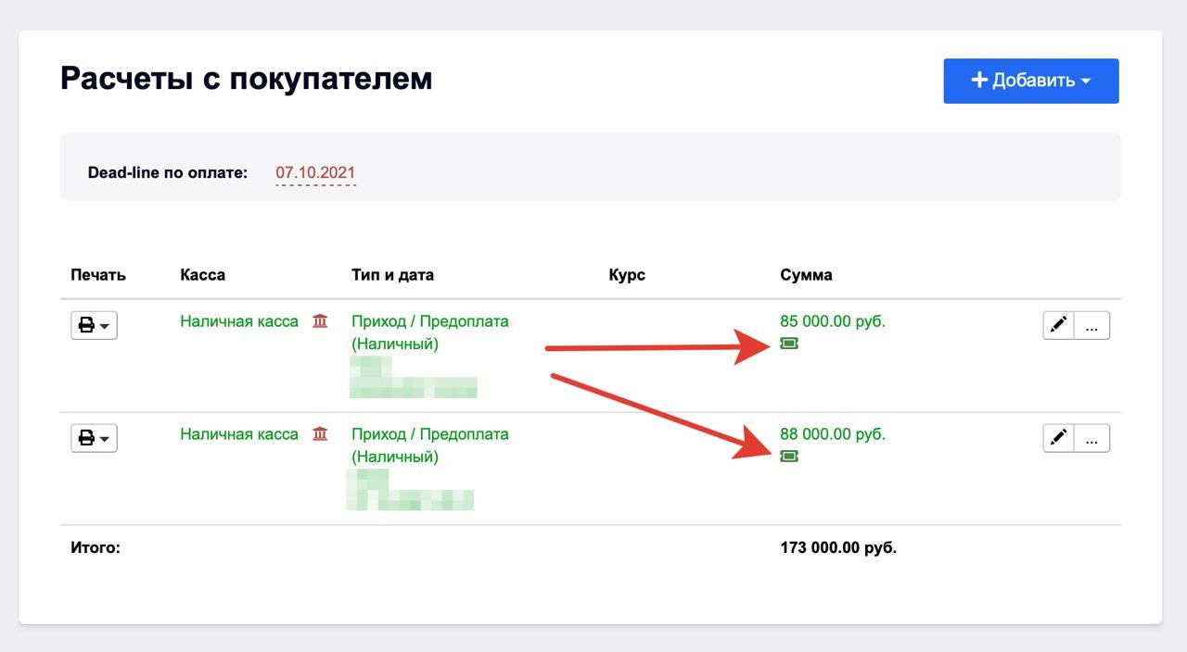Open second Приход / Предоплата entry
This screenshot has width=1187, height=652.
point(430,445)
